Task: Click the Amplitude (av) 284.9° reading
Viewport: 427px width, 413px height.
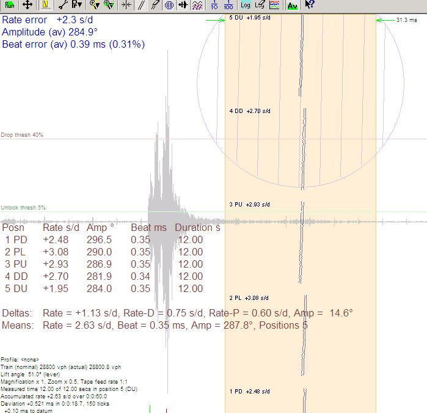Action: tap(49, 32)
